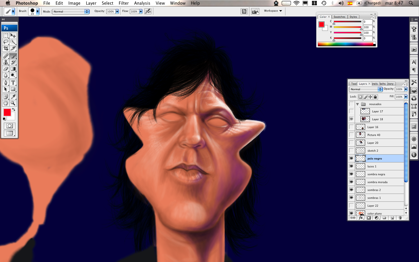Select the Hand tool

pos(6,103)
